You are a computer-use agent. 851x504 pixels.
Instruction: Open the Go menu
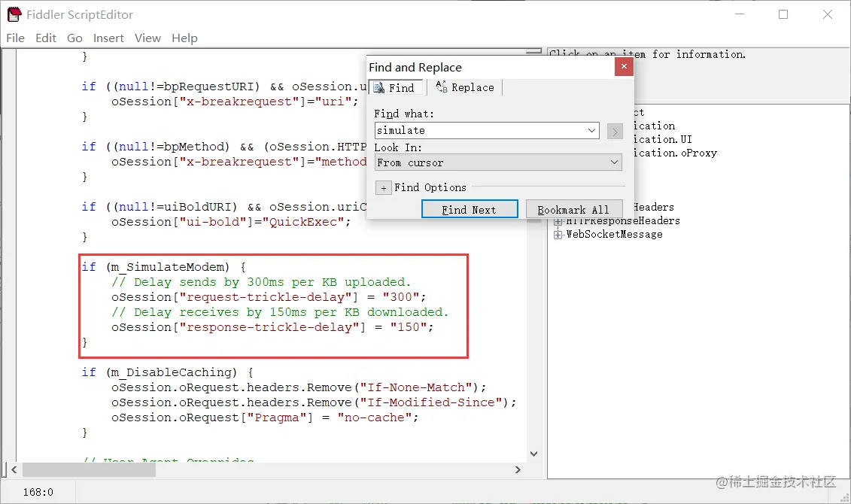pos(74,38)
